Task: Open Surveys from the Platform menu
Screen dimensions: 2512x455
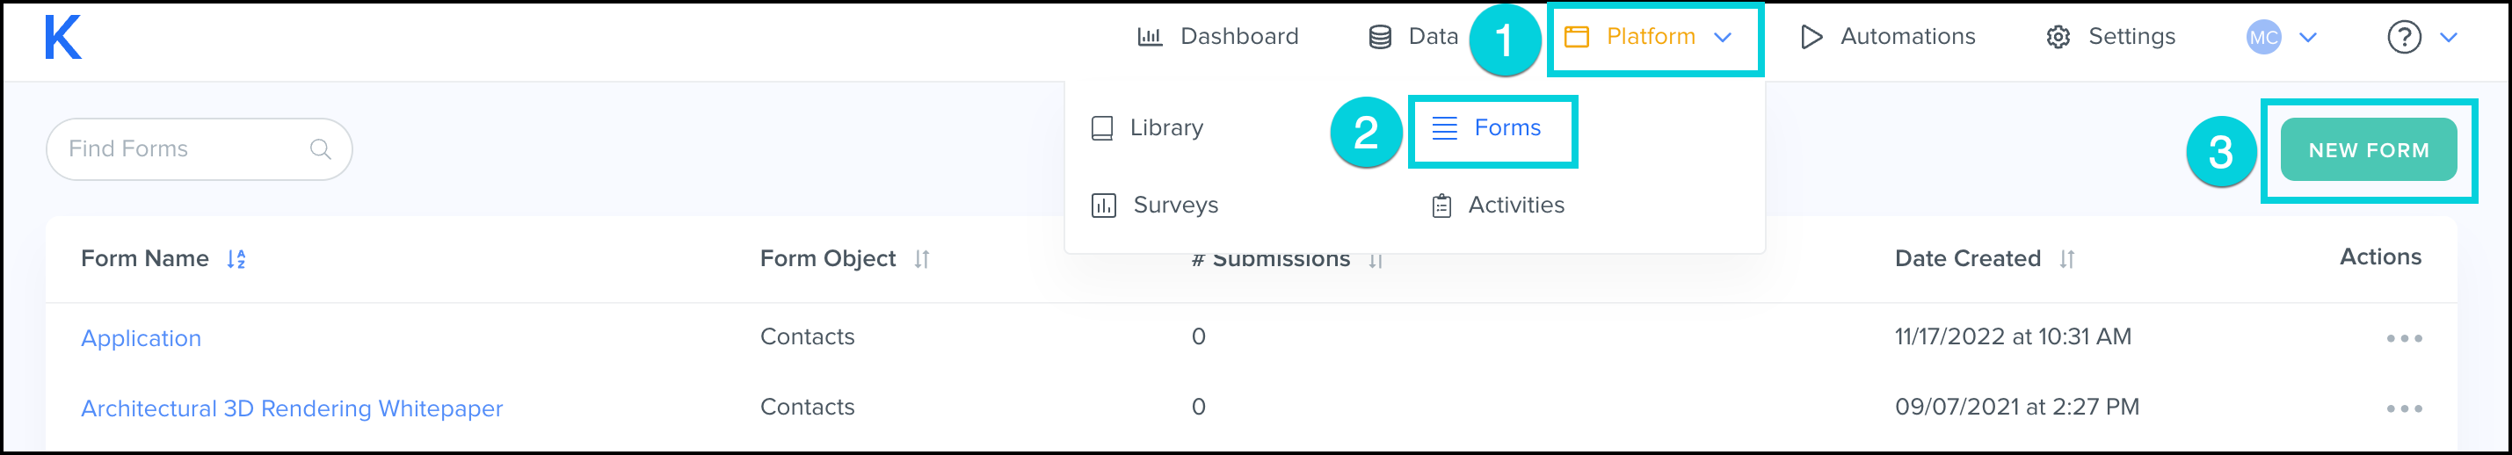Action: 1174,206
